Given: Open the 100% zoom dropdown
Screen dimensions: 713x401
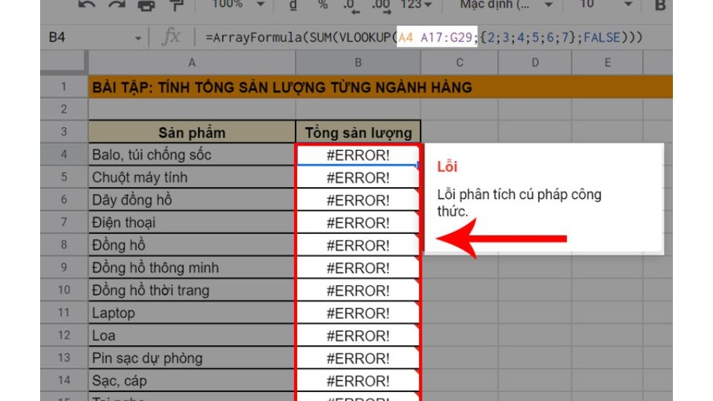Looking at the screenshot, I should [x=238, y=4].
